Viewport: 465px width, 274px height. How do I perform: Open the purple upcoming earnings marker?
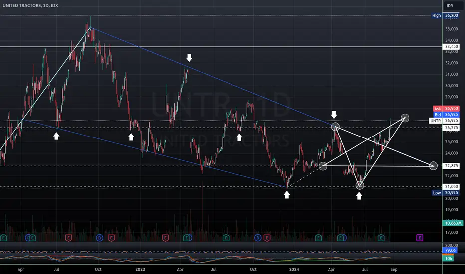pyautogui.click(x=419, y=238)
